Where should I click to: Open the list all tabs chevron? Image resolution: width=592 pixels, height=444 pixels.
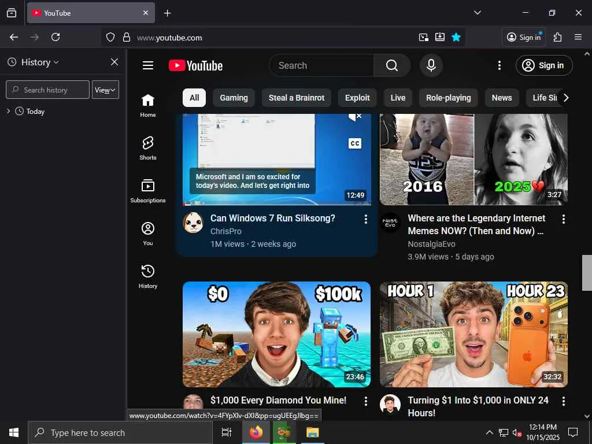click(477, 13)
